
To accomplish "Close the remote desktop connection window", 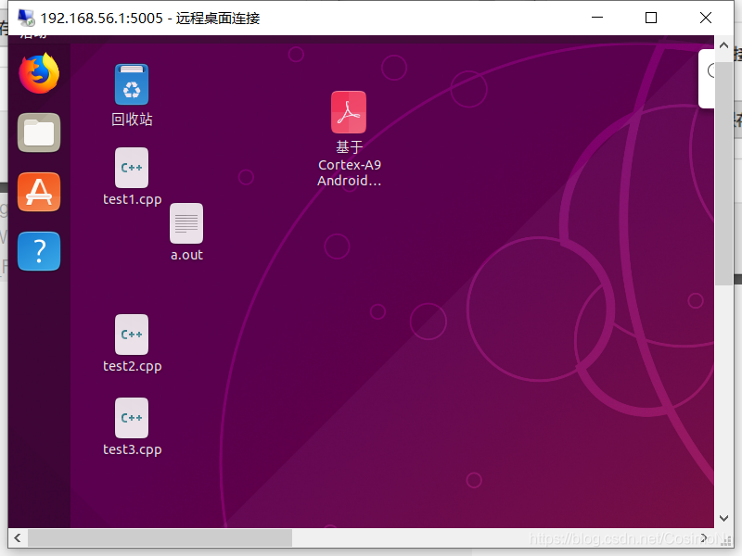I will pos(706,18).
